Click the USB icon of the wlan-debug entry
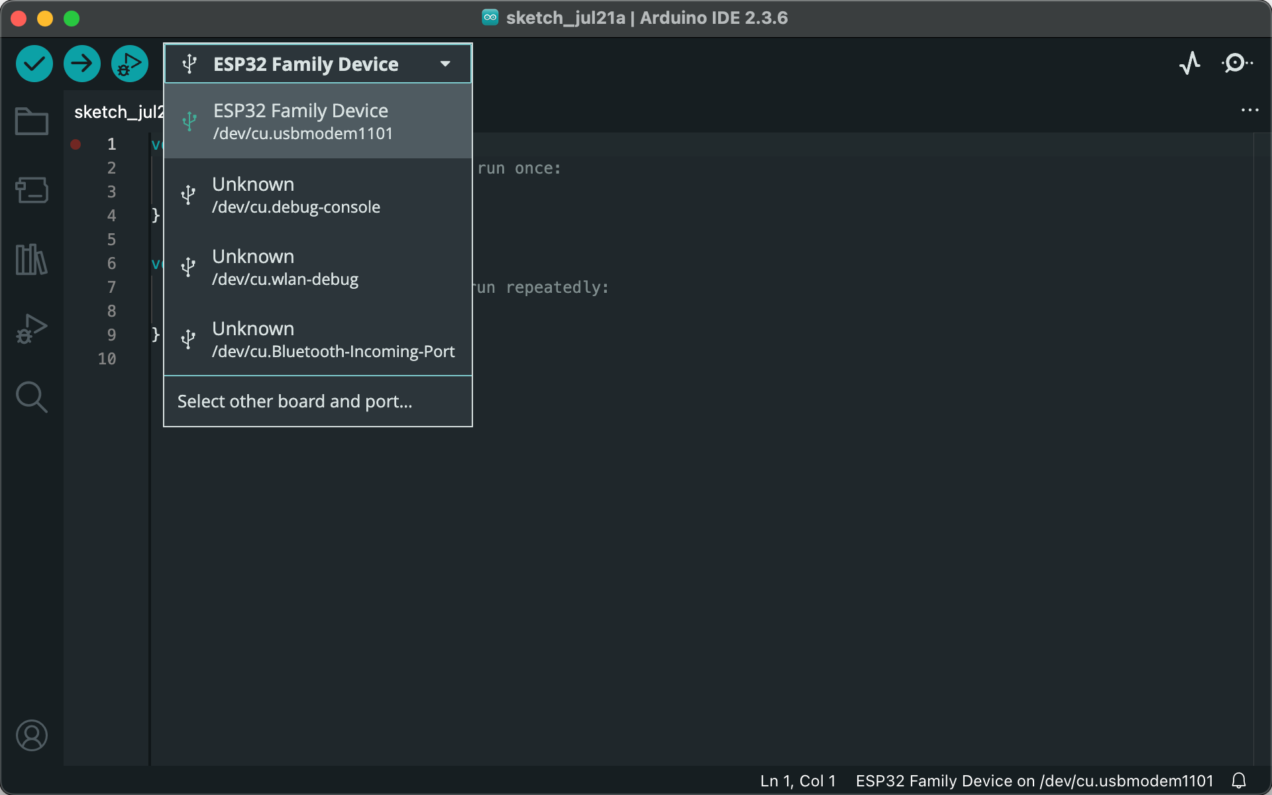The width and height of the screenshot is (1272, 795). click(x=188, y=267)
